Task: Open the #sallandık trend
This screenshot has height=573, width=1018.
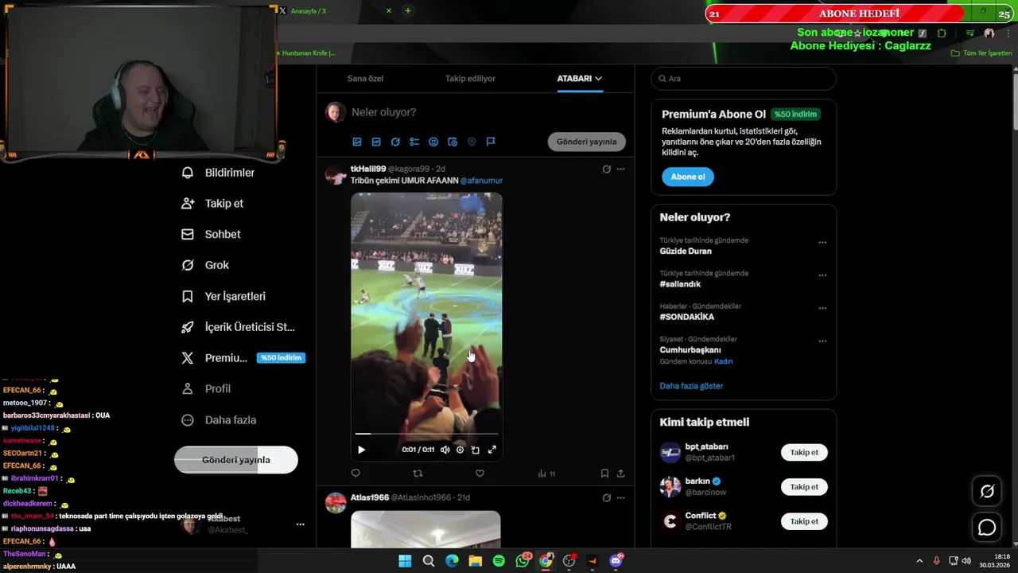Action: [680, 284]
